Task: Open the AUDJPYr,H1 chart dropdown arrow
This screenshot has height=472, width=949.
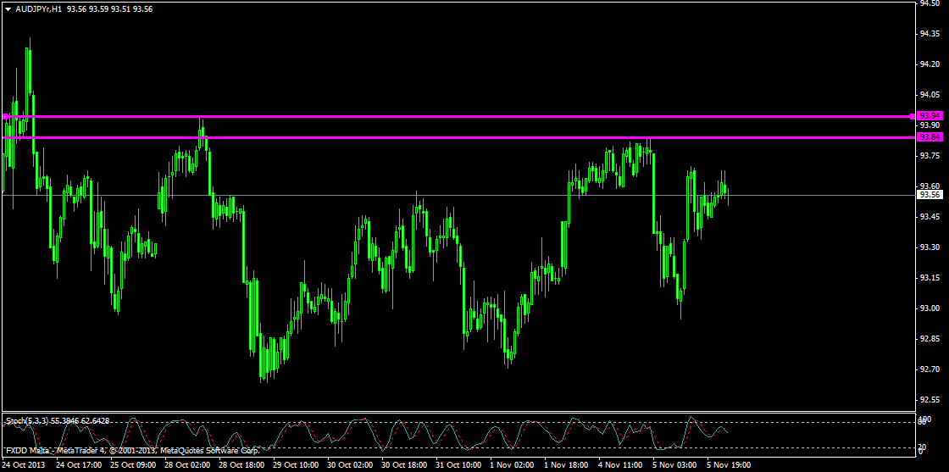Action: click(8, 8)
